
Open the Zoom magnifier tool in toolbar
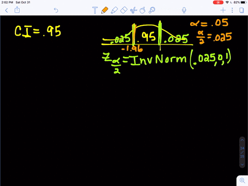pos(152,10)
